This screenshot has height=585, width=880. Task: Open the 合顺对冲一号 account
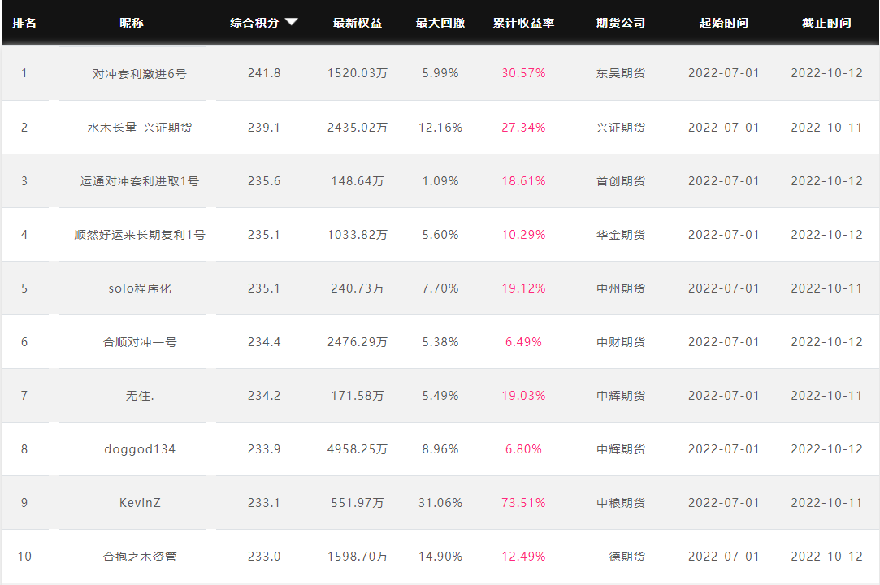(x=140, y=342)
